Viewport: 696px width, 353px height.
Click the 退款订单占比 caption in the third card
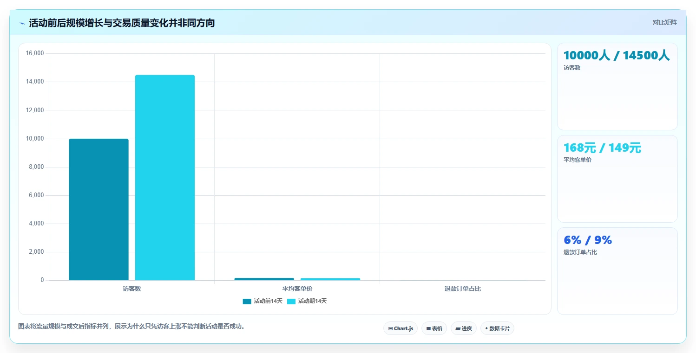click(x=580, y=252)
